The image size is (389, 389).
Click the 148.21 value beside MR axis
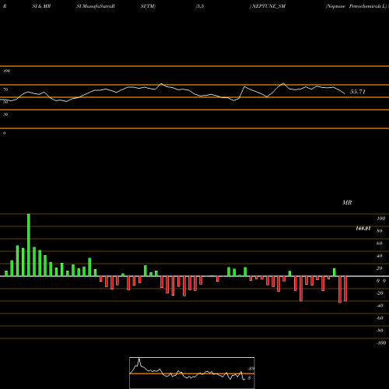coord(363,229)
